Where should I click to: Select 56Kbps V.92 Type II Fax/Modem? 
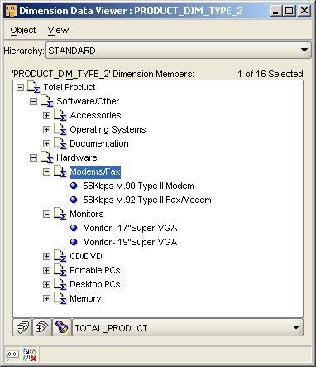coord(147,200)
